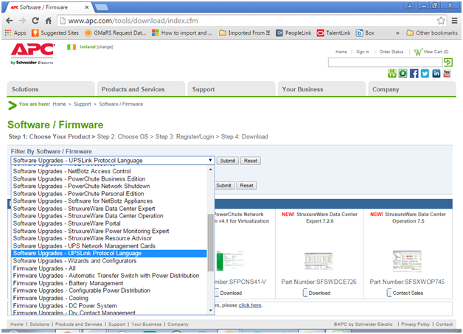Viewport: 463px width, 334px height.
Task: Open the green blog icon
Action: [403, 74]
